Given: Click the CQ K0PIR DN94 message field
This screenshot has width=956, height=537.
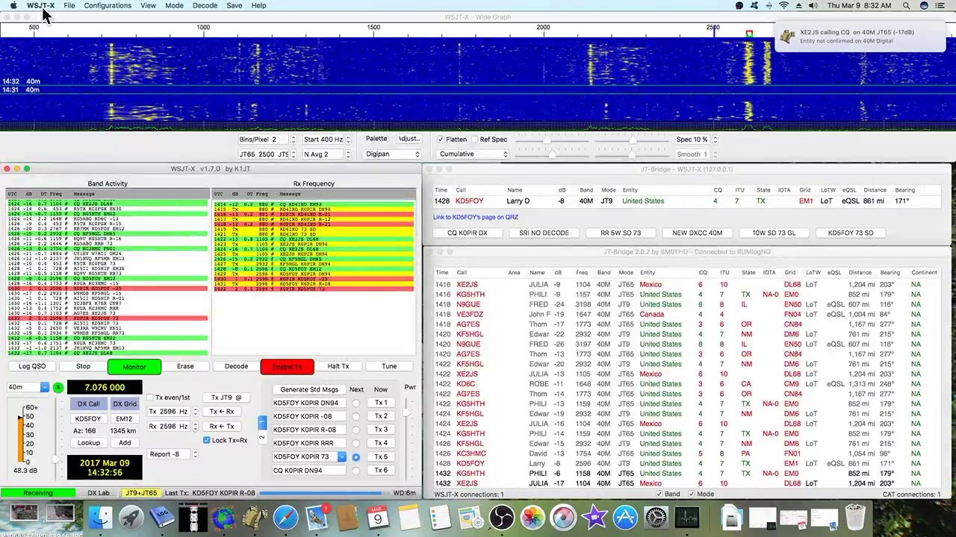Looking at the screenshot, I should 309,470.
